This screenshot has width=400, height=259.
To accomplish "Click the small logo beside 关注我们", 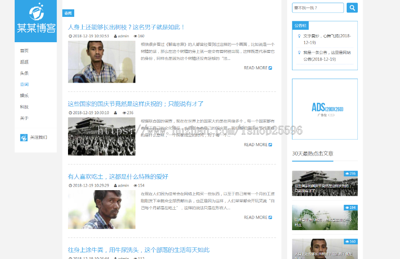I will click(24, 138).
